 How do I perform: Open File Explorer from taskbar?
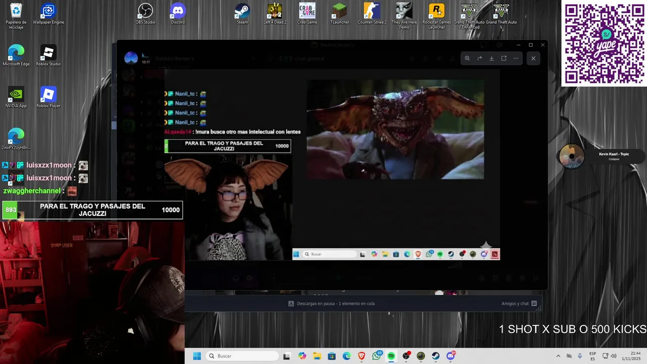[317, 356]
